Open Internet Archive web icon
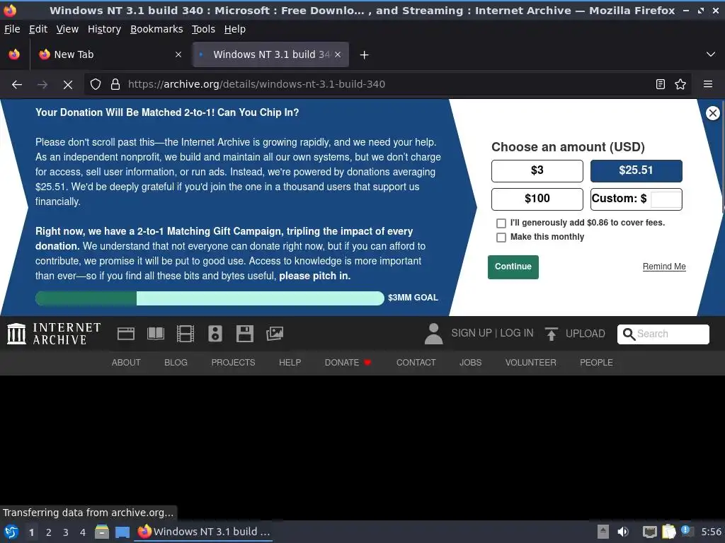 (126, 334)
